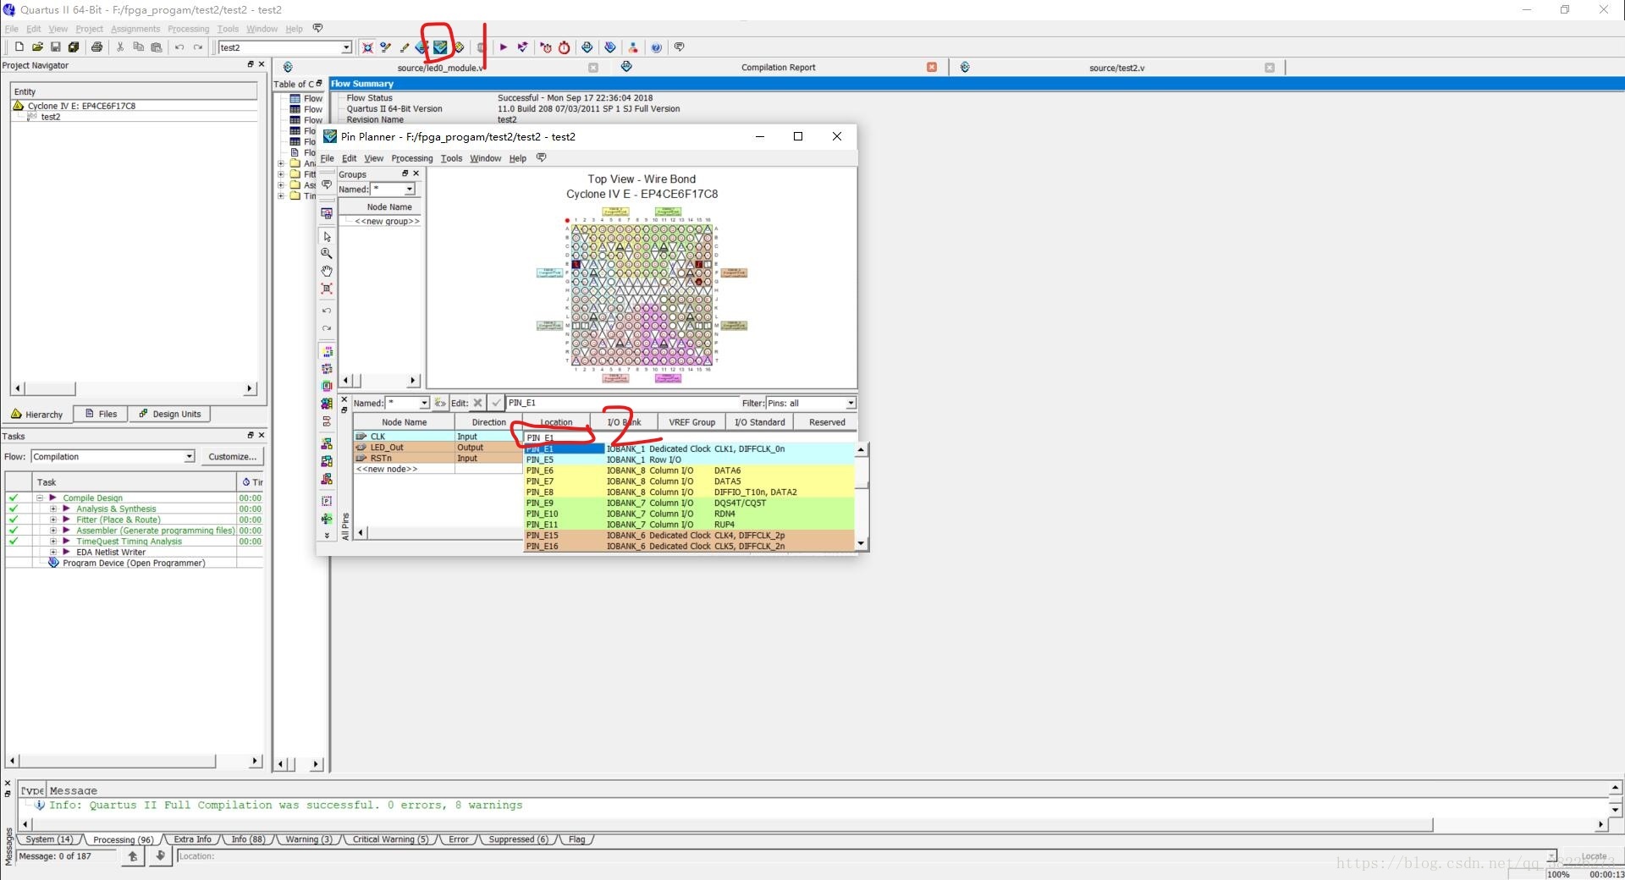Show the Processing (96) messages tab
Viewport: 1625px width, 880px height.
(x=123, y=839)
